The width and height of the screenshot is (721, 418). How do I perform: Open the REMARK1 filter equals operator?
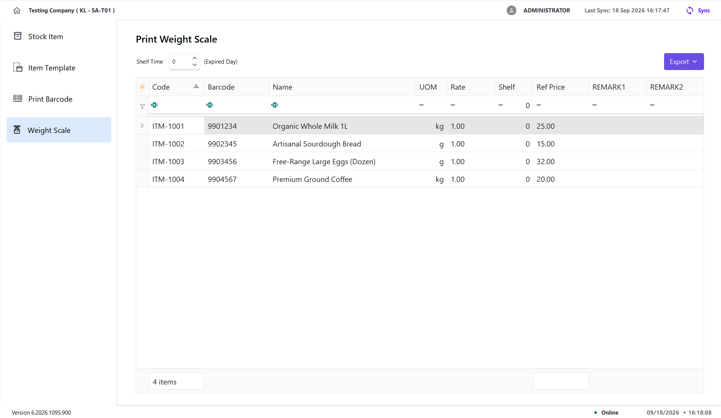[595, 105]
